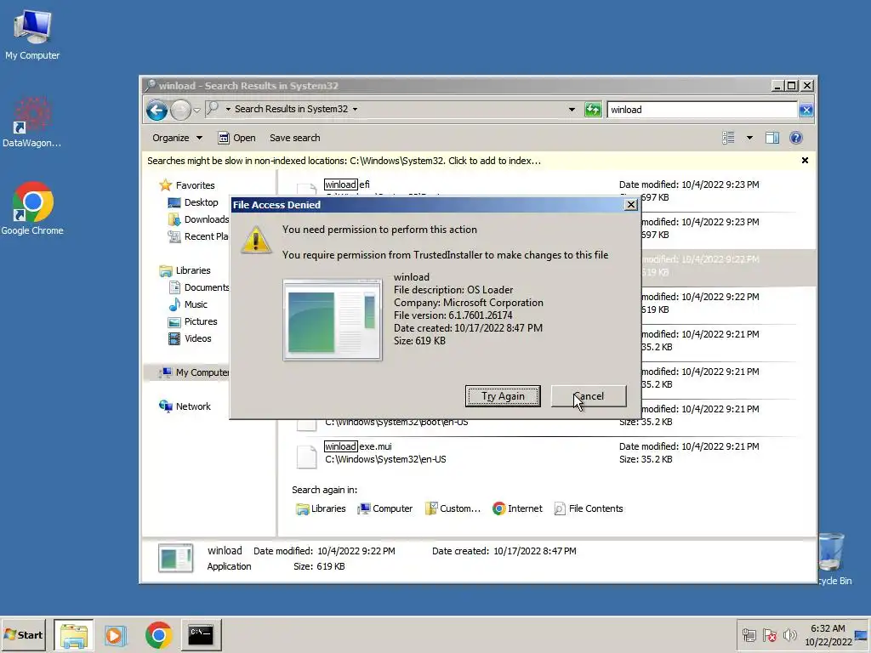The width and height of the screenshot is (871, 653).
Task: Expand the Search Results in System32 breadcrumb arrow
Action: click(x=355, y=109)
